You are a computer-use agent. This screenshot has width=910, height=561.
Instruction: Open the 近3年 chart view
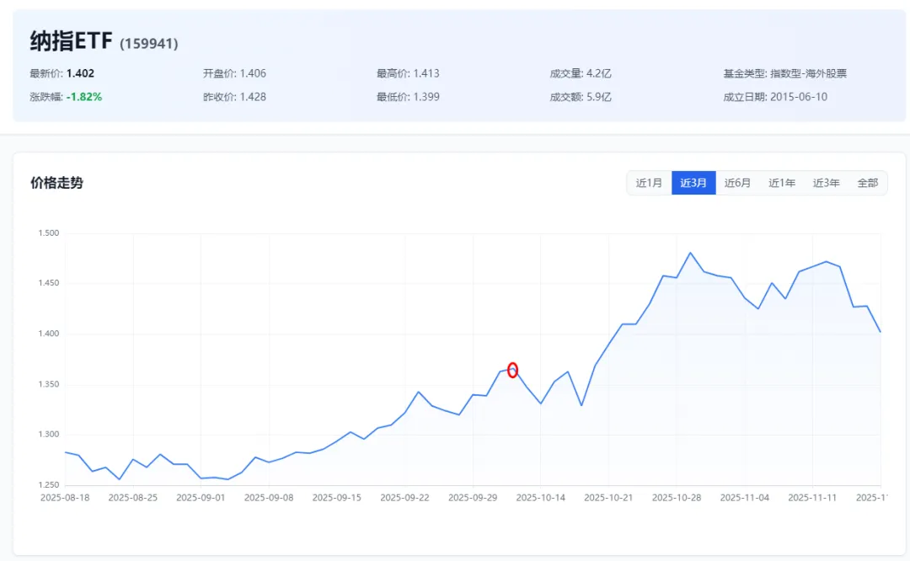click(x=826, y=183)
